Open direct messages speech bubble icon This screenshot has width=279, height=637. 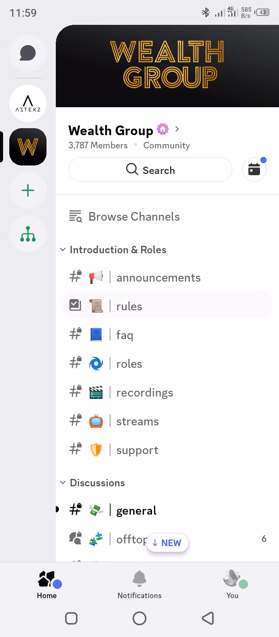(28, 53)
